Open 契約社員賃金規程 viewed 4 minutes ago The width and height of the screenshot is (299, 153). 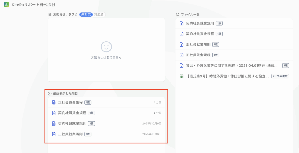[72, 113]
